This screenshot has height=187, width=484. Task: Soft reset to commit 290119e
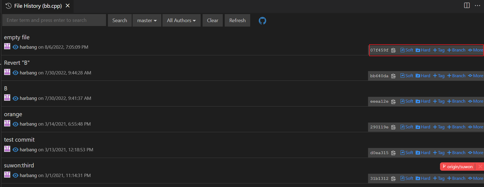tap(407, 127)
